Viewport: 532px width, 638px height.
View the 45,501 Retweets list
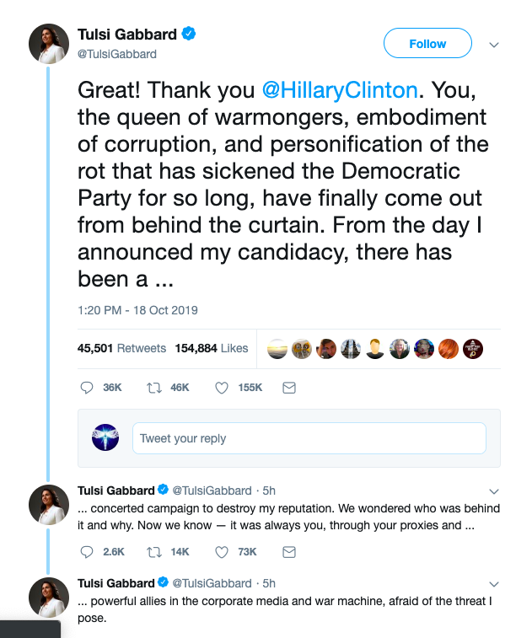point(121,348)
